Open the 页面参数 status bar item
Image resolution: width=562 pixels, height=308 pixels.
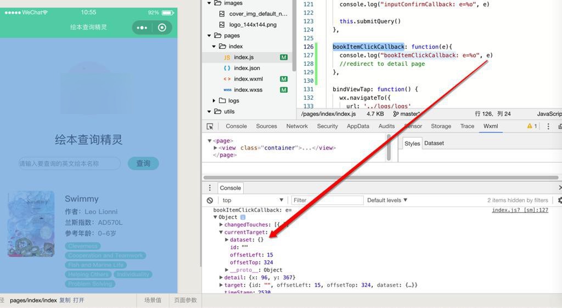(x=186, y=300)
